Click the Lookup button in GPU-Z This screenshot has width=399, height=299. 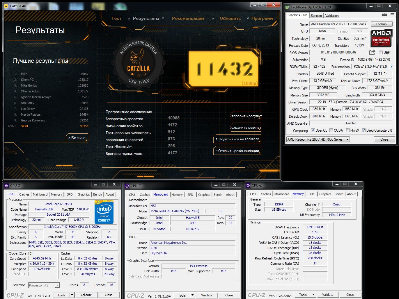tap(381, 24)
